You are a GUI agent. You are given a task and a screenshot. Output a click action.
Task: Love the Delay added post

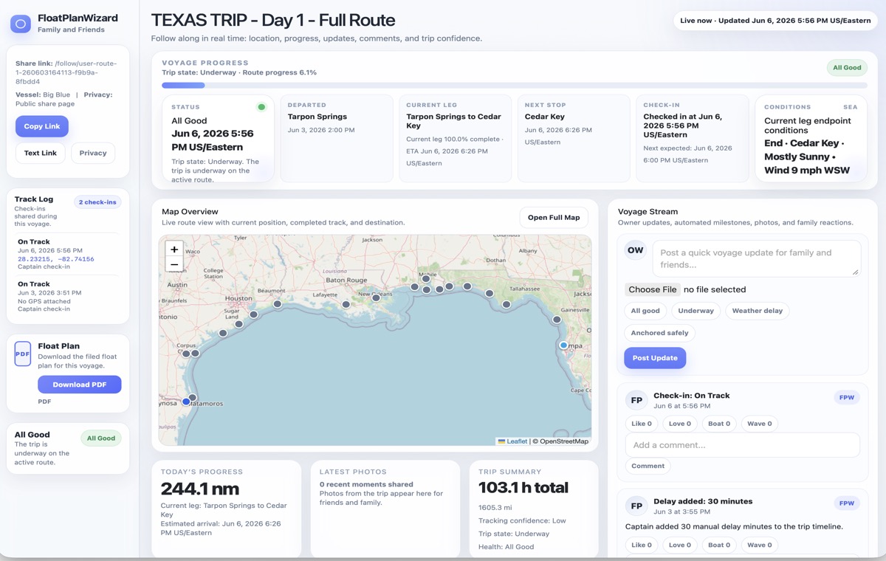(x=680, y=545)
